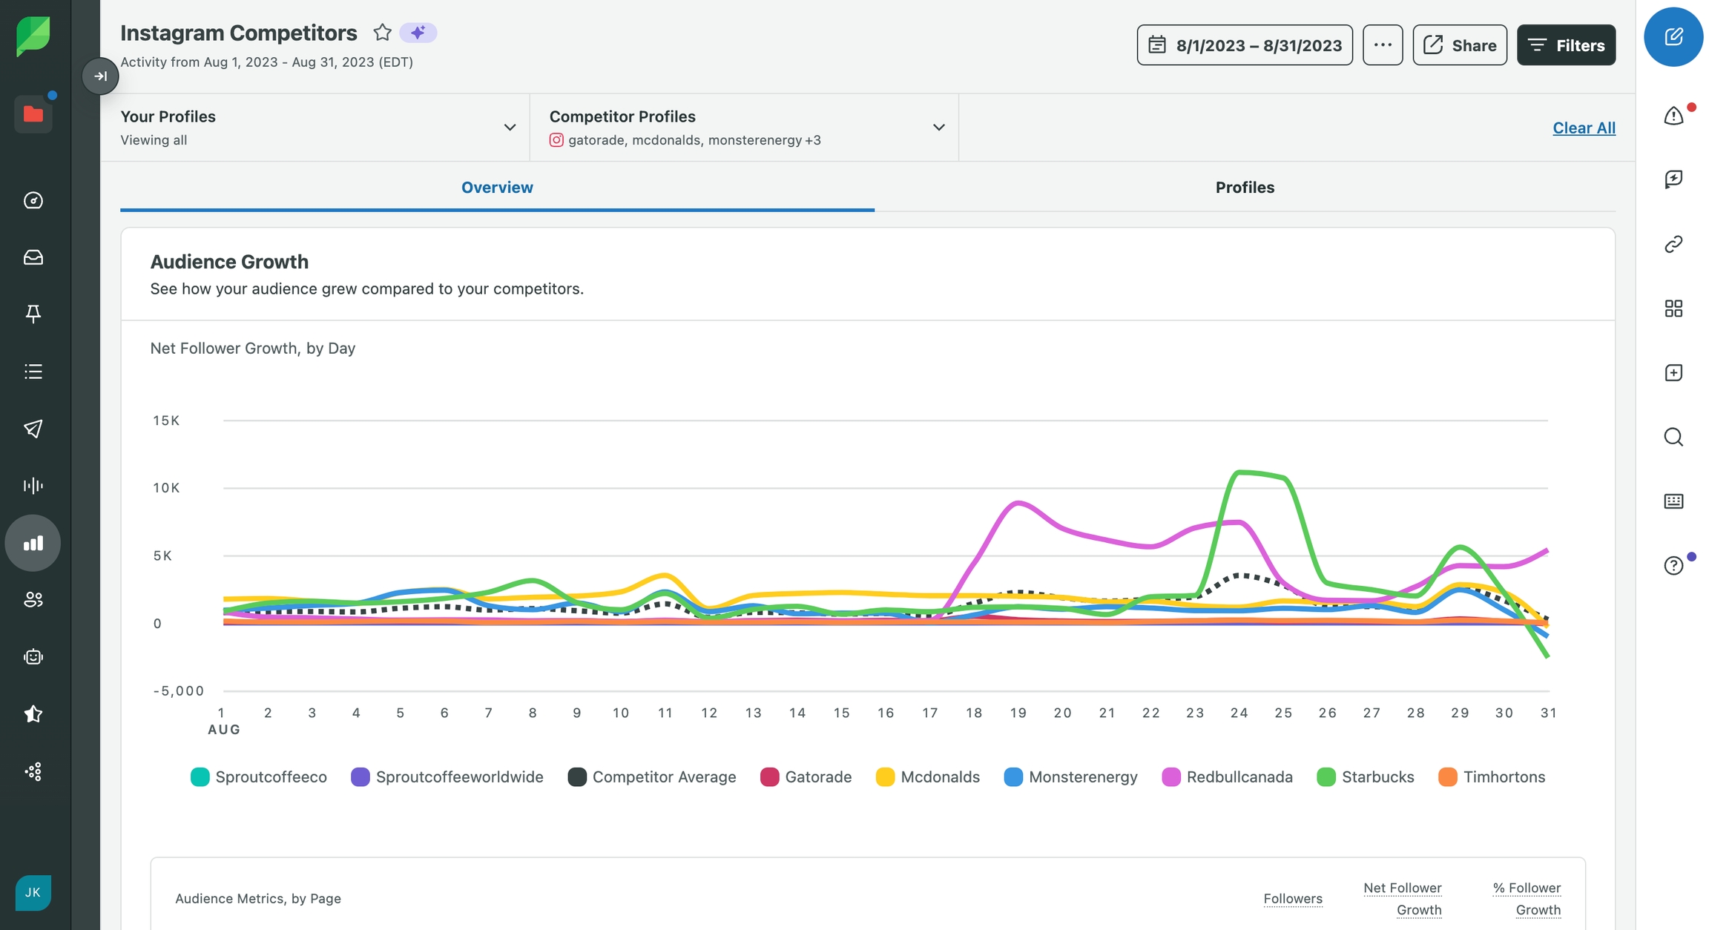Open the People icon in sidebar
Image resolution: width=1709 pixels, height=930 pixels.
(33, 600)
